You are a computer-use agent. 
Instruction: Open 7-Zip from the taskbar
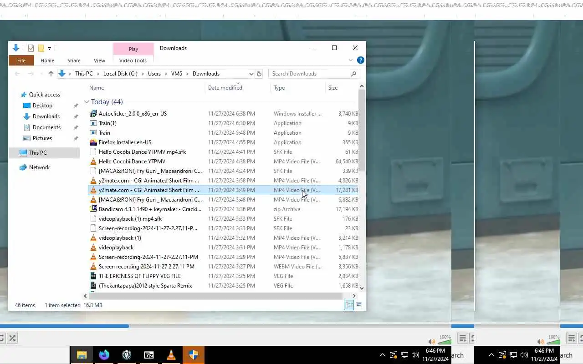coord(149,355)
